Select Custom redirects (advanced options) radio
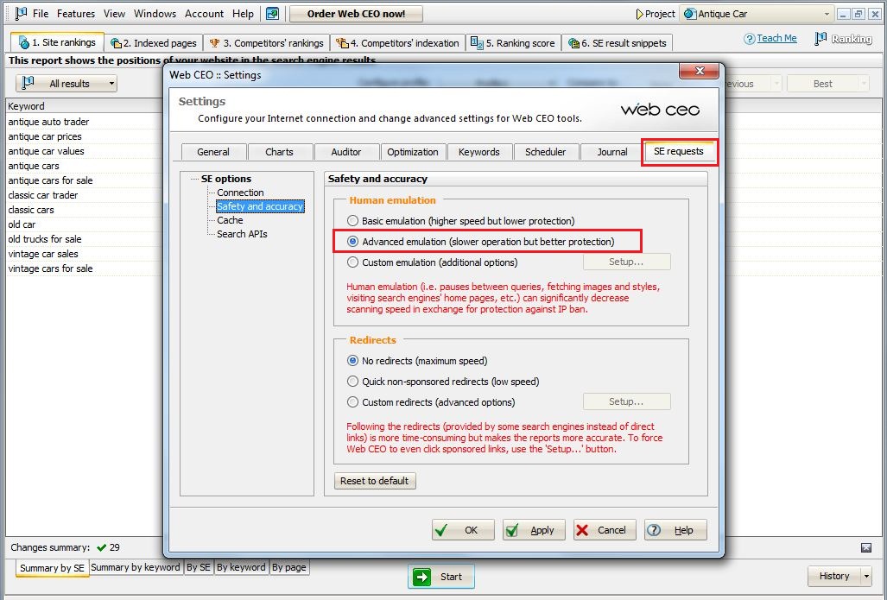This screenshot has height=600, width=887. click(353, 402)
